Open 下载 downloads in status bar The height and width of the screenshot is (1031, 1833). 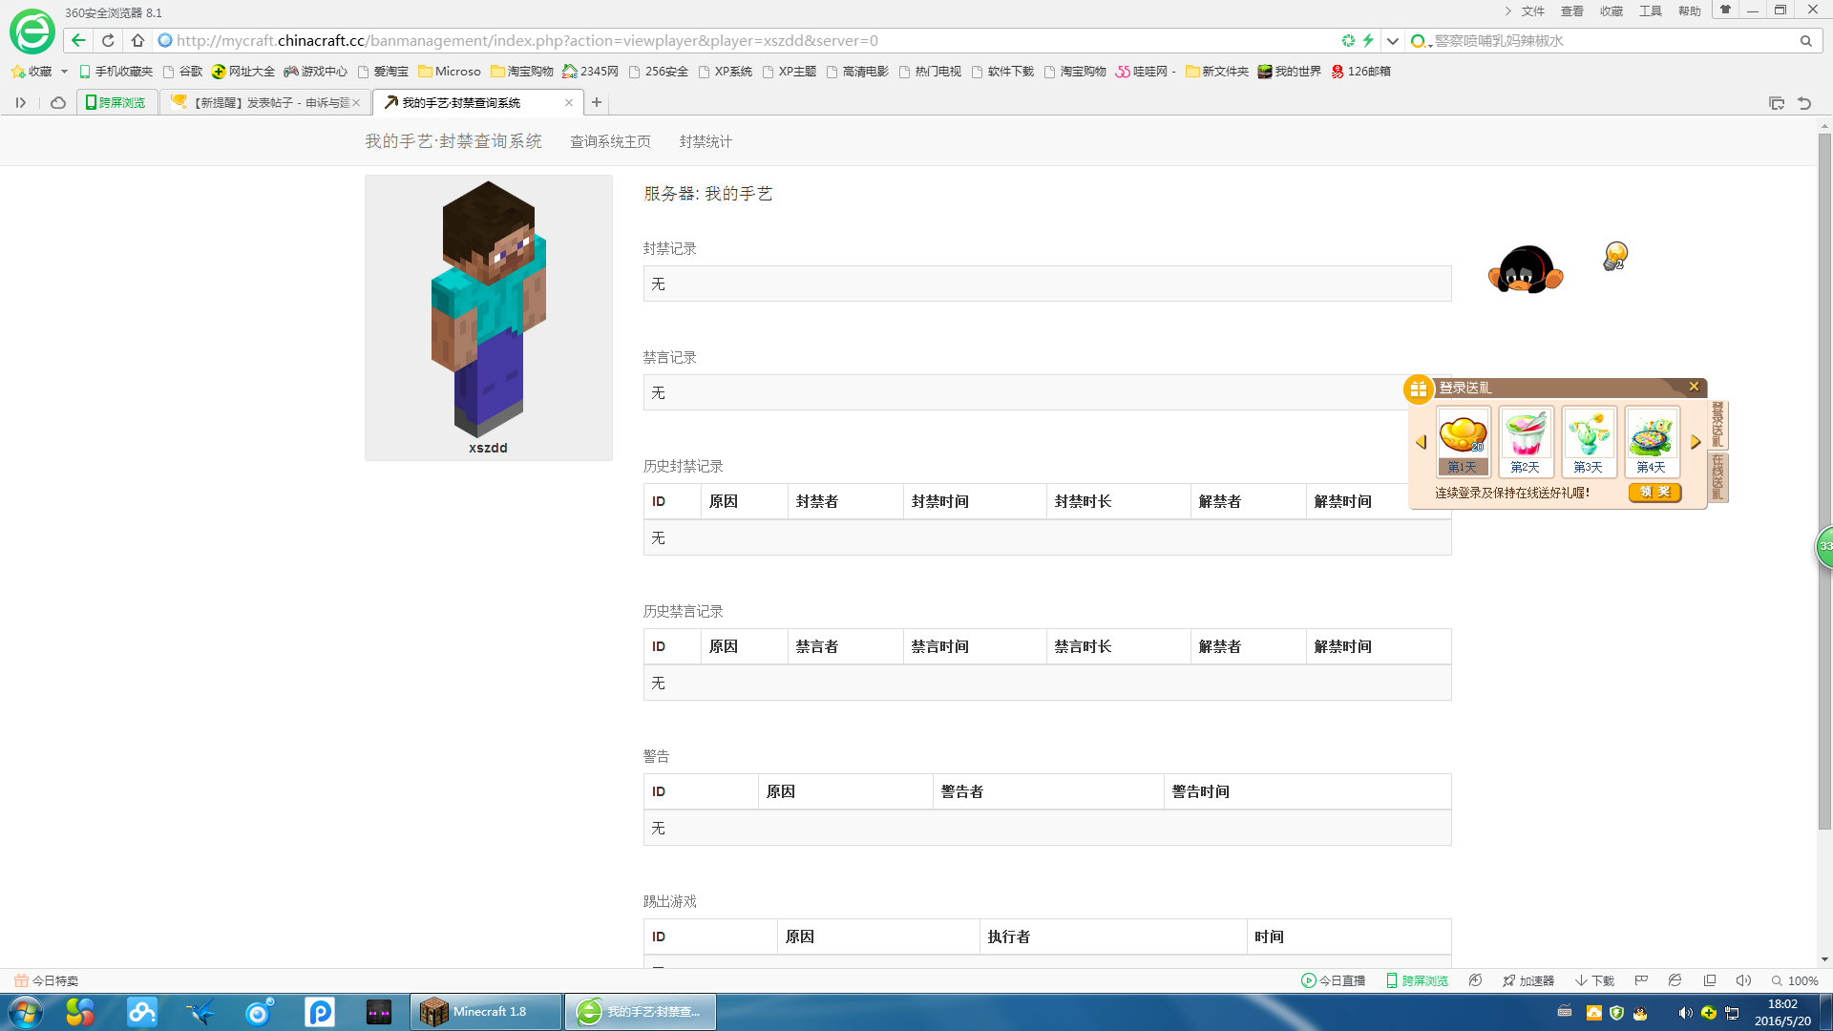point(1594,980)
